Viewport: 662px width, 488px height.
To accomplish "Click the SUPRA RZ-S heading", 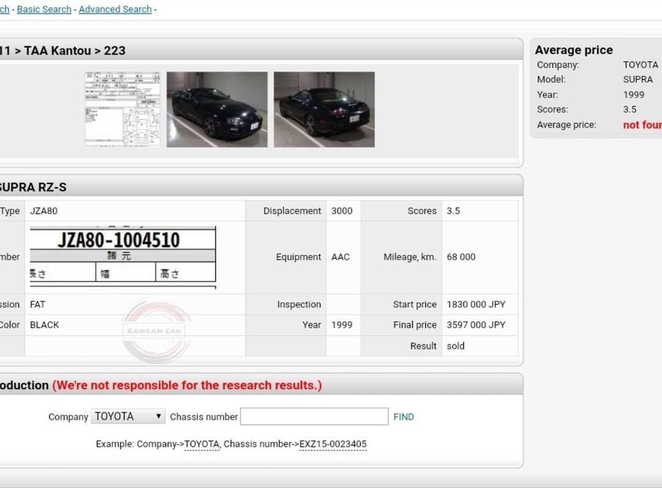I will (33, 187).
